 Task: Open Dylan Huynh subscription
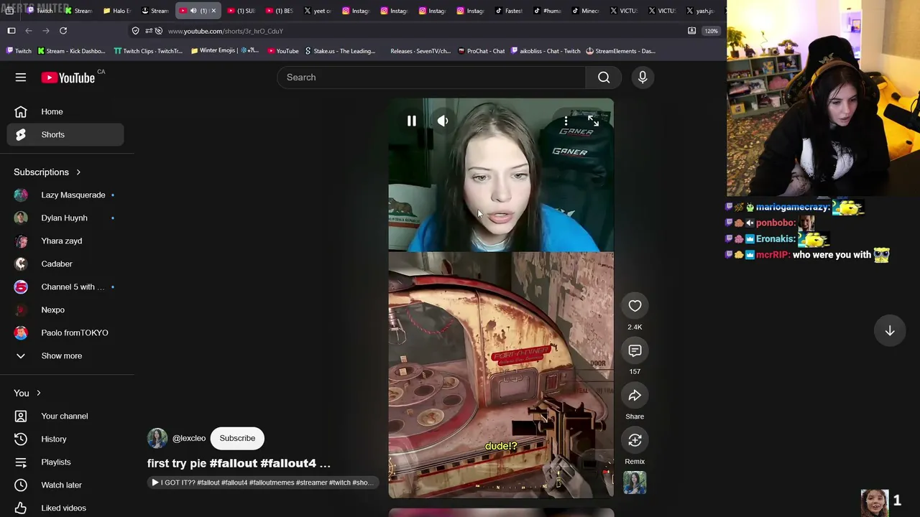[x=65, y=218]
